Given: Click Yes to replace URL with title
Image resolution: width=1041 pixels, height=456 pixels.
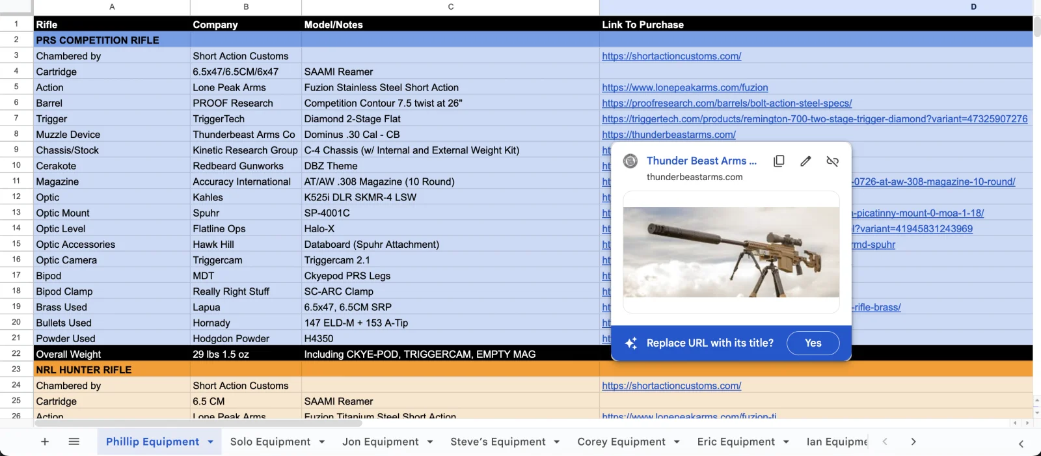Looking at the screenshot, I should [x=813, y=343].
